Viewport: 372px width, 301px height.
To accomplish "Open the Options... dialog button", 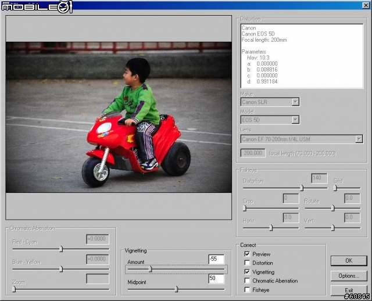I will [349, 276].
